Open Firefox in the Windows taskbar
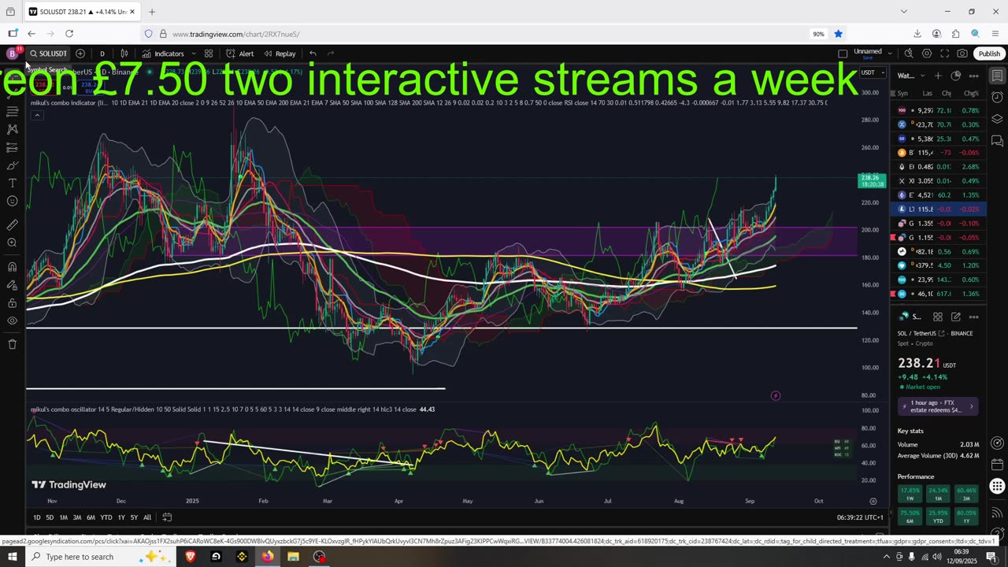 [268, 557]
